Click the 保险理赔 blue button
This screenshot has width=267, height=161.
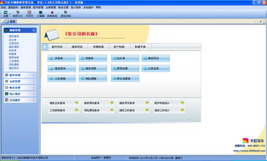[93, 79]
